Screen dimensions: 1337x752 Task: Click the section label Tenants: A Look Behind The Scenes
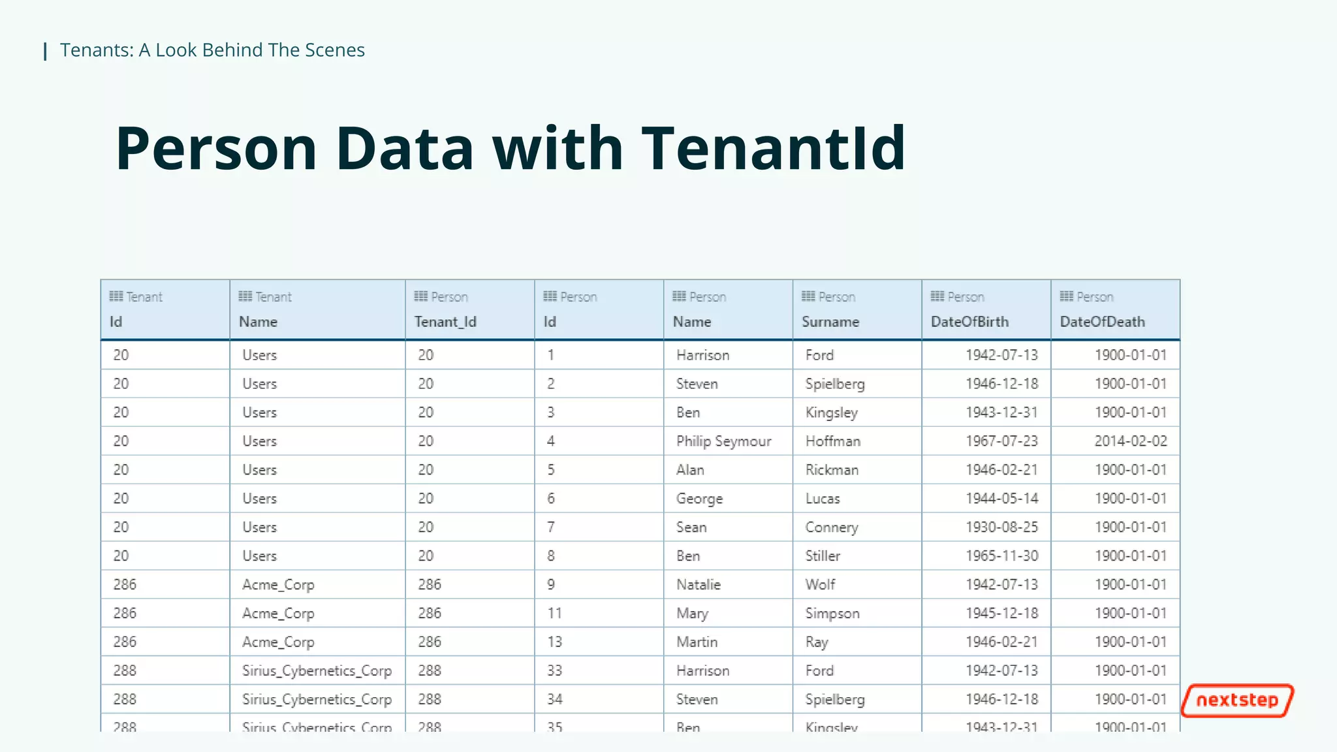(x=212, y=50)
